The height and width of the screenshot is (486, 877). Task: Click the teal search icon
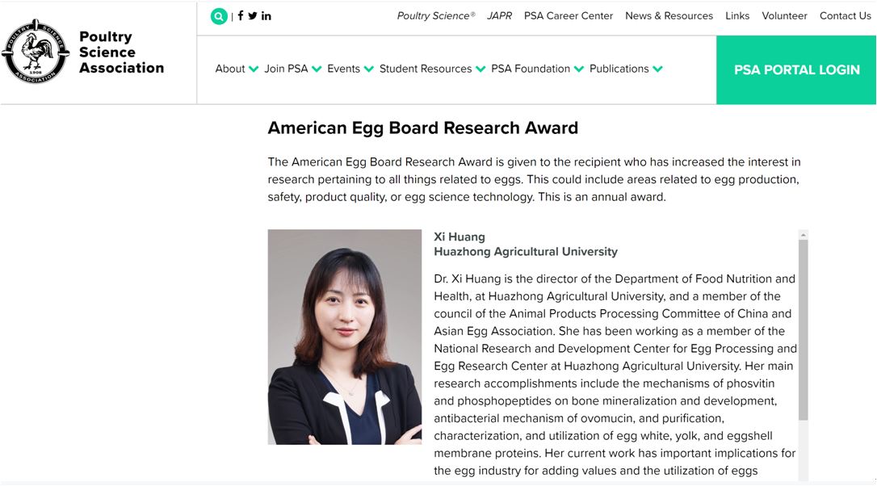(219, 16)
